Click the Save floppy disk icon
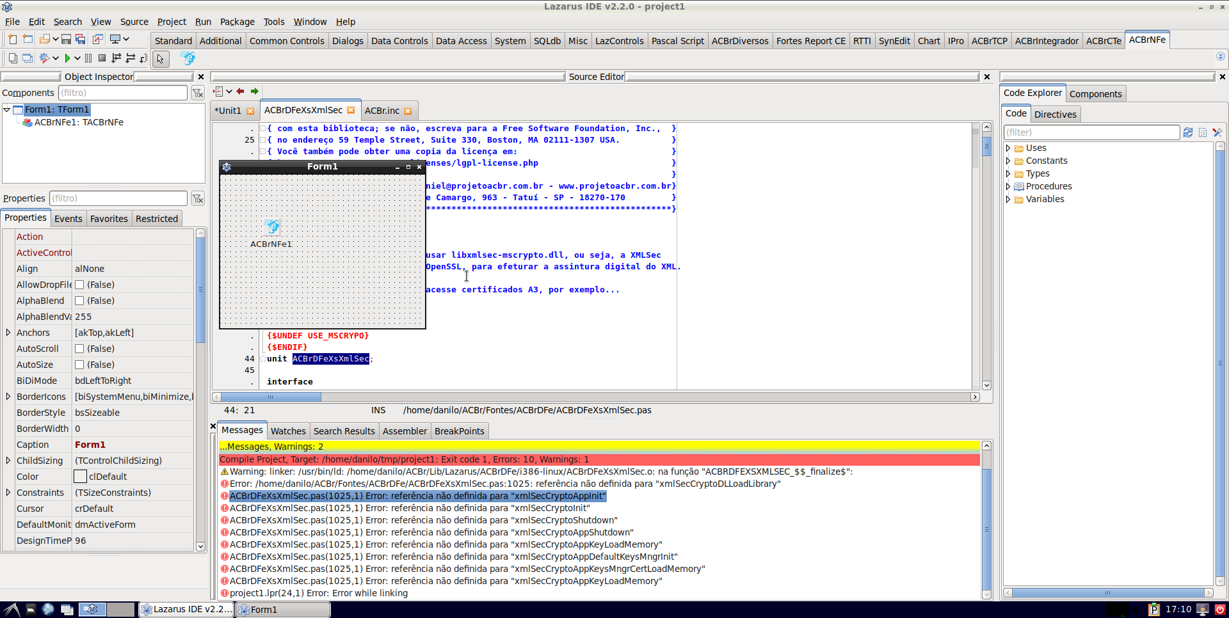Viewport: 1229px width, 618px height. [x=66, y=40]
